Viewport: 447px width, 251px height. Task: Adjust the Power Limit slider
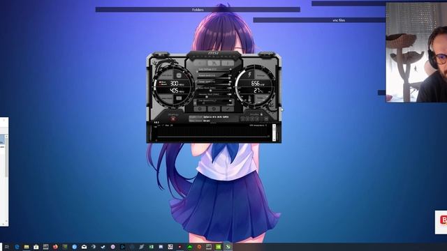214,78
